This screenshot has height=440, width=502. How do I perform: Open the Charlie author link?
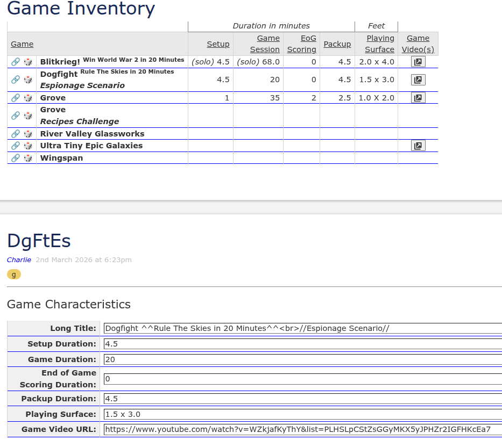[19, 260]
